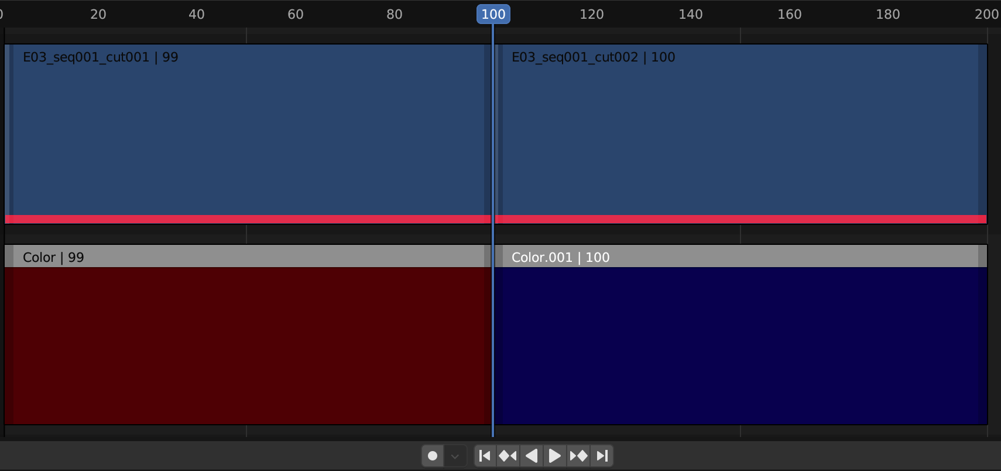The width and height of the screenshot is (1001, 471).
Task: Select the blue Color.001 strip
Action: point(741,335)
